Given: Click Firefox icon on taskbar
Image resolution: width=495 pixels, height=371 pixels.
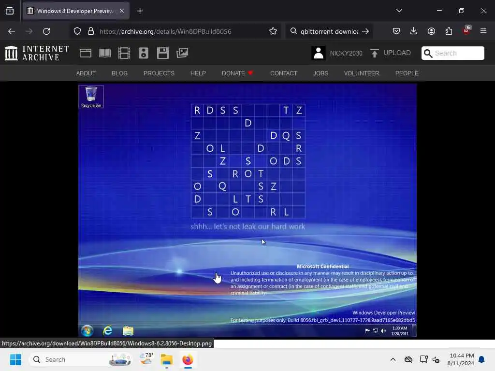Looking at the screenshot, I should (188, 359).
